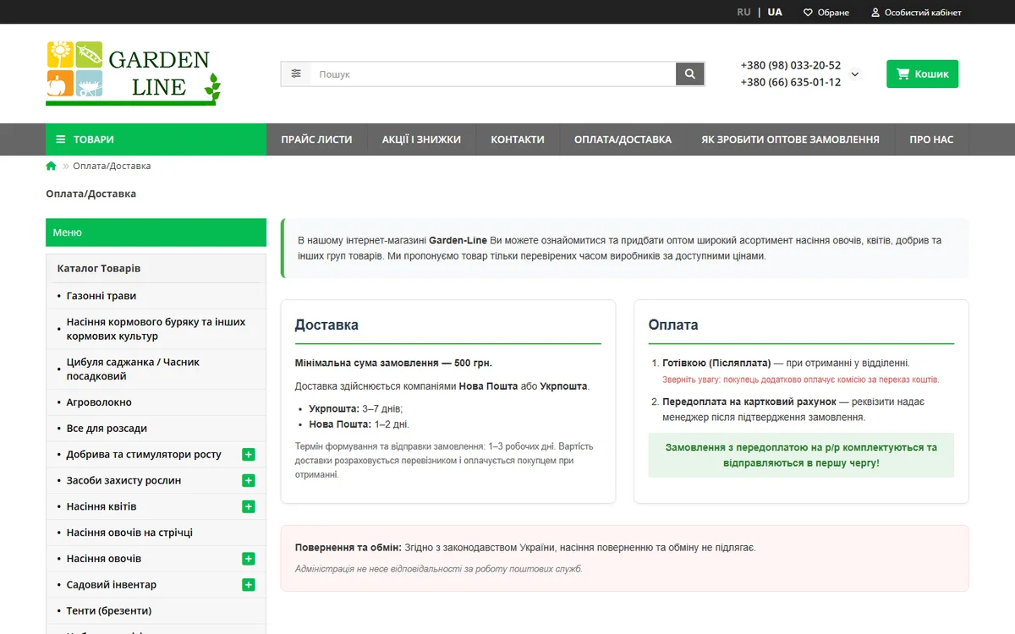The width and height of the screenshot is (1015, 634).
Task: Open the Кошик shopping cart
Action: point(922,74)
